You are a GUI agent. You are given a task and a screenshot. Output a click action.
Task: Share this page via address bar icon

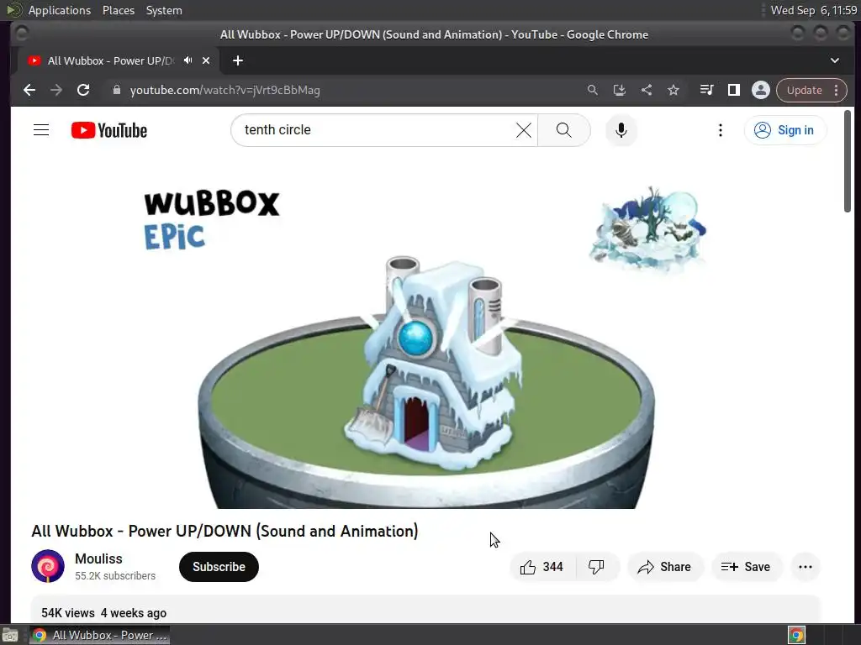point(647,90)
